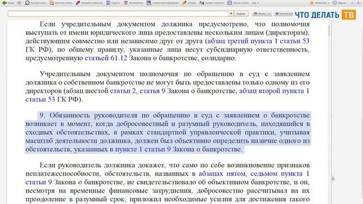Click the Найти button
Screen dimensions: 363x204
[x=240, y=14]
